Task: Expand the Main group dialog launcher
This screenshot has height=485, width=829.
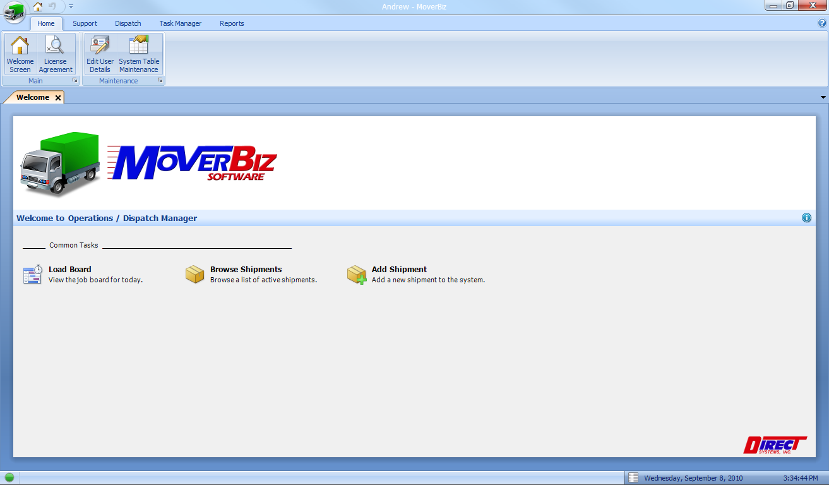Action: coord(75,81)
